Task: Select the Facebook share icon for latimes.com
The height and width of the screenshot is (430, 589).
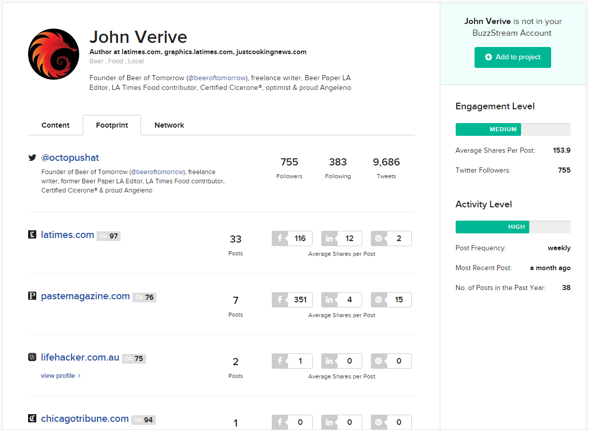Action: [x=279, y=238]
